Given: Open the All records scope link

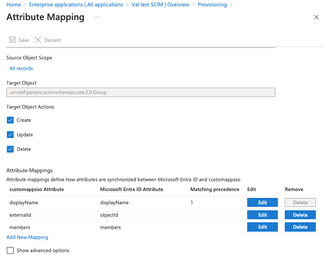Looking at the screenshot, I should (21, 68).
